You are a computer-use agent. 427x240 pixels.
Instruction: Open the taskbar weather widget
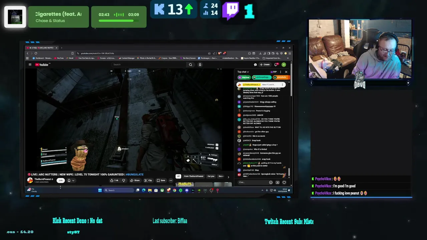(x=32, y=190)
